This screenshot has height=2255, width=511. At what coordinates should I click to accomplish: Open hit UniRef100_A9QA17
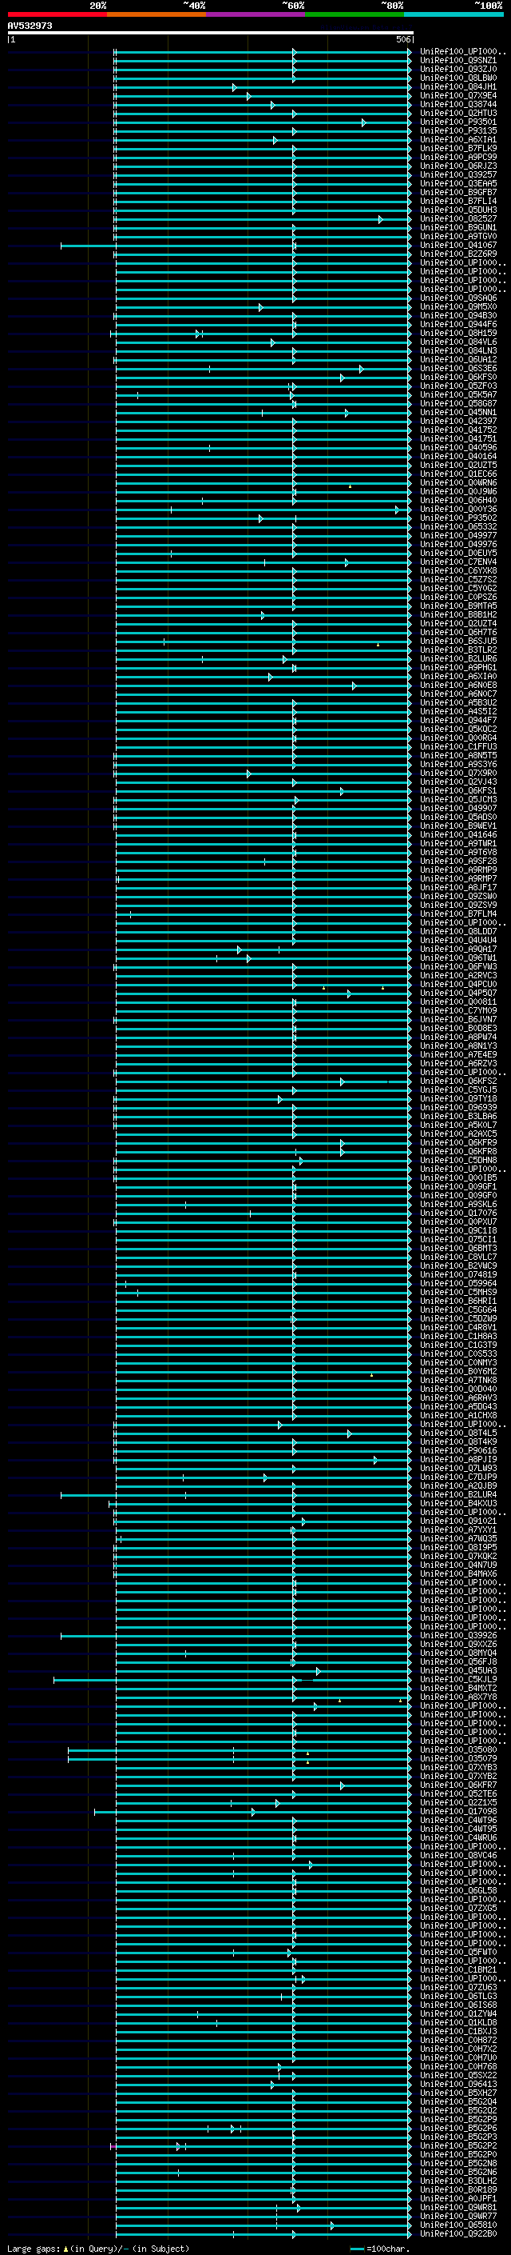point(458,949)
